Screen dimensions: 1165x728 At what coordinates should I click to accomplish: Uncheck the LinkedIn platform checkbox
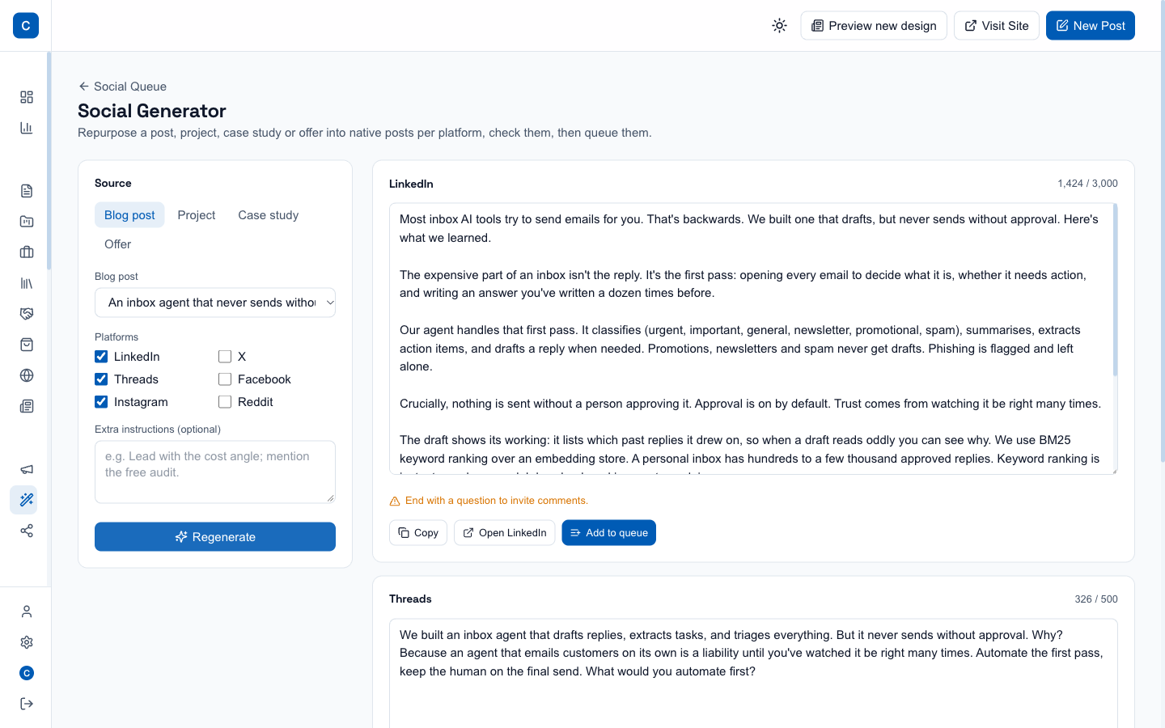101,357
